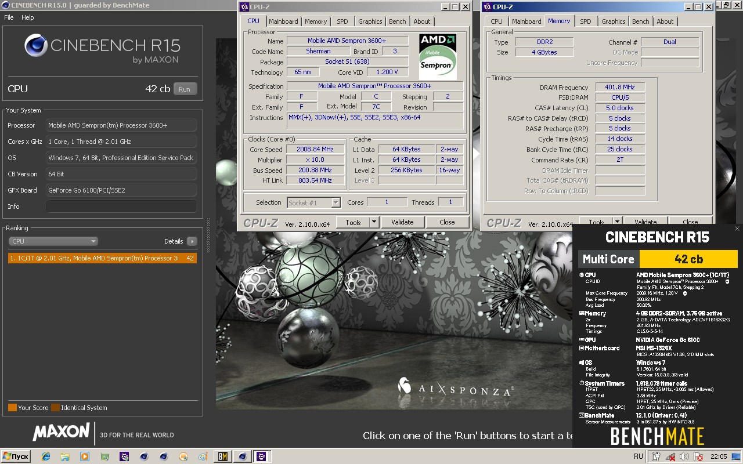Open Tools dropdown arrow in left CPU-Z
This screenshot has width=743, height=464.
(x=374, y=222)
